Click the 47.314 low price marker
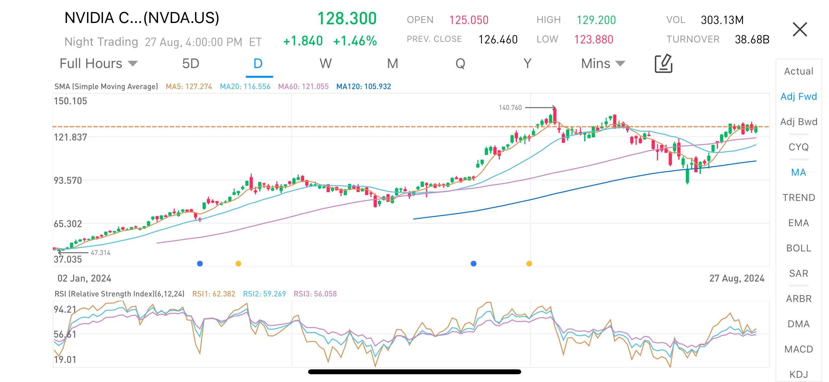 point(101,253)
